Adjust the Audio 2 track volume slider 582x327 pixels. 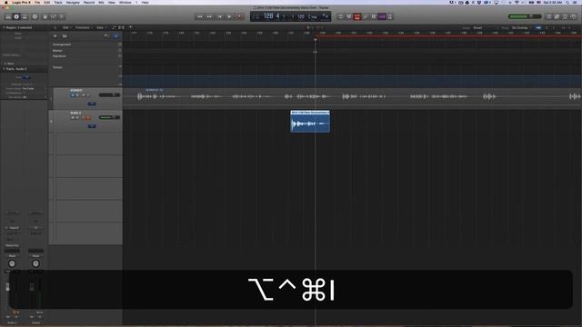[109, 117]
